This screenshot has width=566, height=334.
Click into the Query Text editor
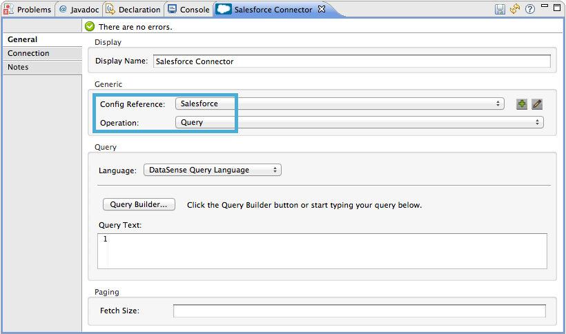pos(322,251)
